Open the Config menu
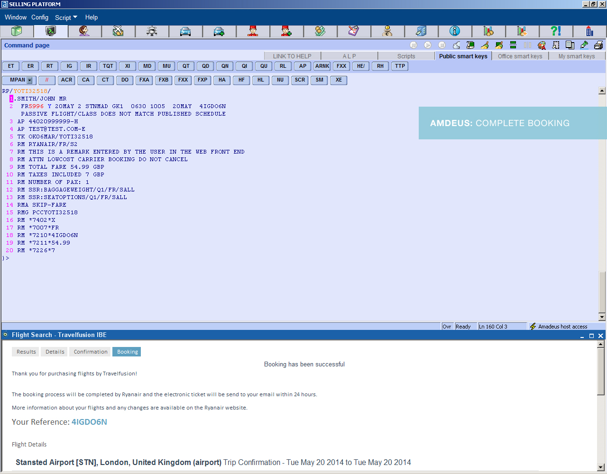This screenshot has height=474, width=607. [x=40, y=17]
